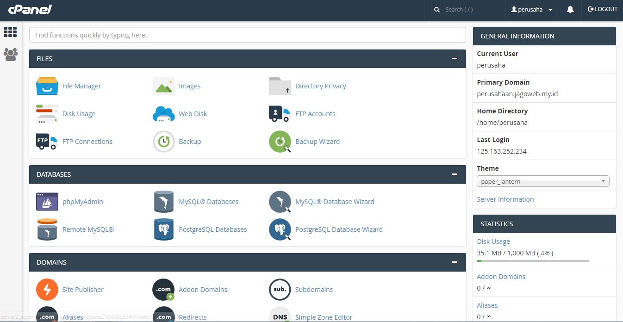
Task: Click the STATISTICS panel header
Action: click(x=544, y=223)
